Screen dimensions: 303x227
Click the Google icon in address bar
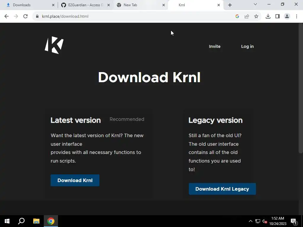tap(237, 17)
